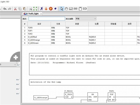Select the O_LEDRed variable name cell
Viewport: 140px width, 105px height.
(39, 37)
